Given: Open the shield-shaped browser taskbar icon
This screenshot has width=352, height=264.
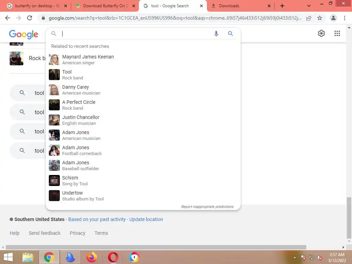Looking at the screenshot, I should point(134,257).
